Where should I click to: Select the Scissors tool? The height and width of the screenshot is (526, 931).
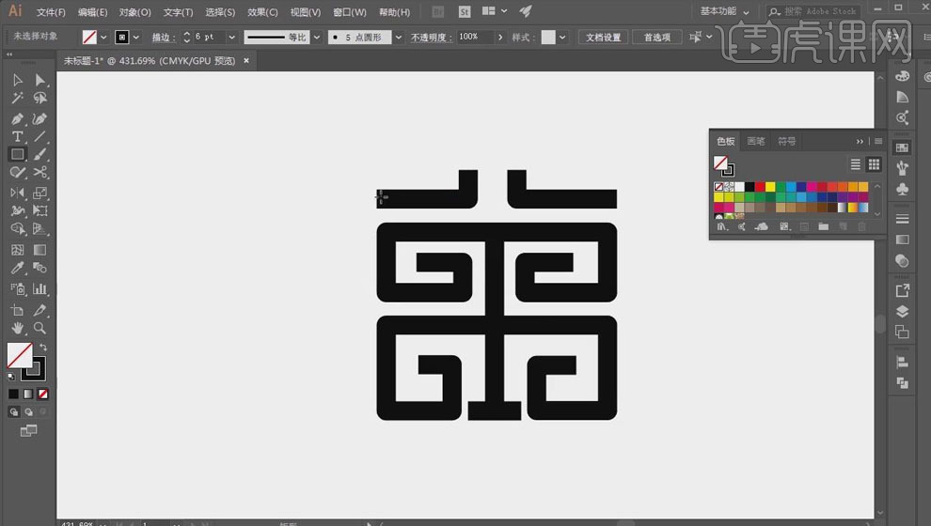39,172
